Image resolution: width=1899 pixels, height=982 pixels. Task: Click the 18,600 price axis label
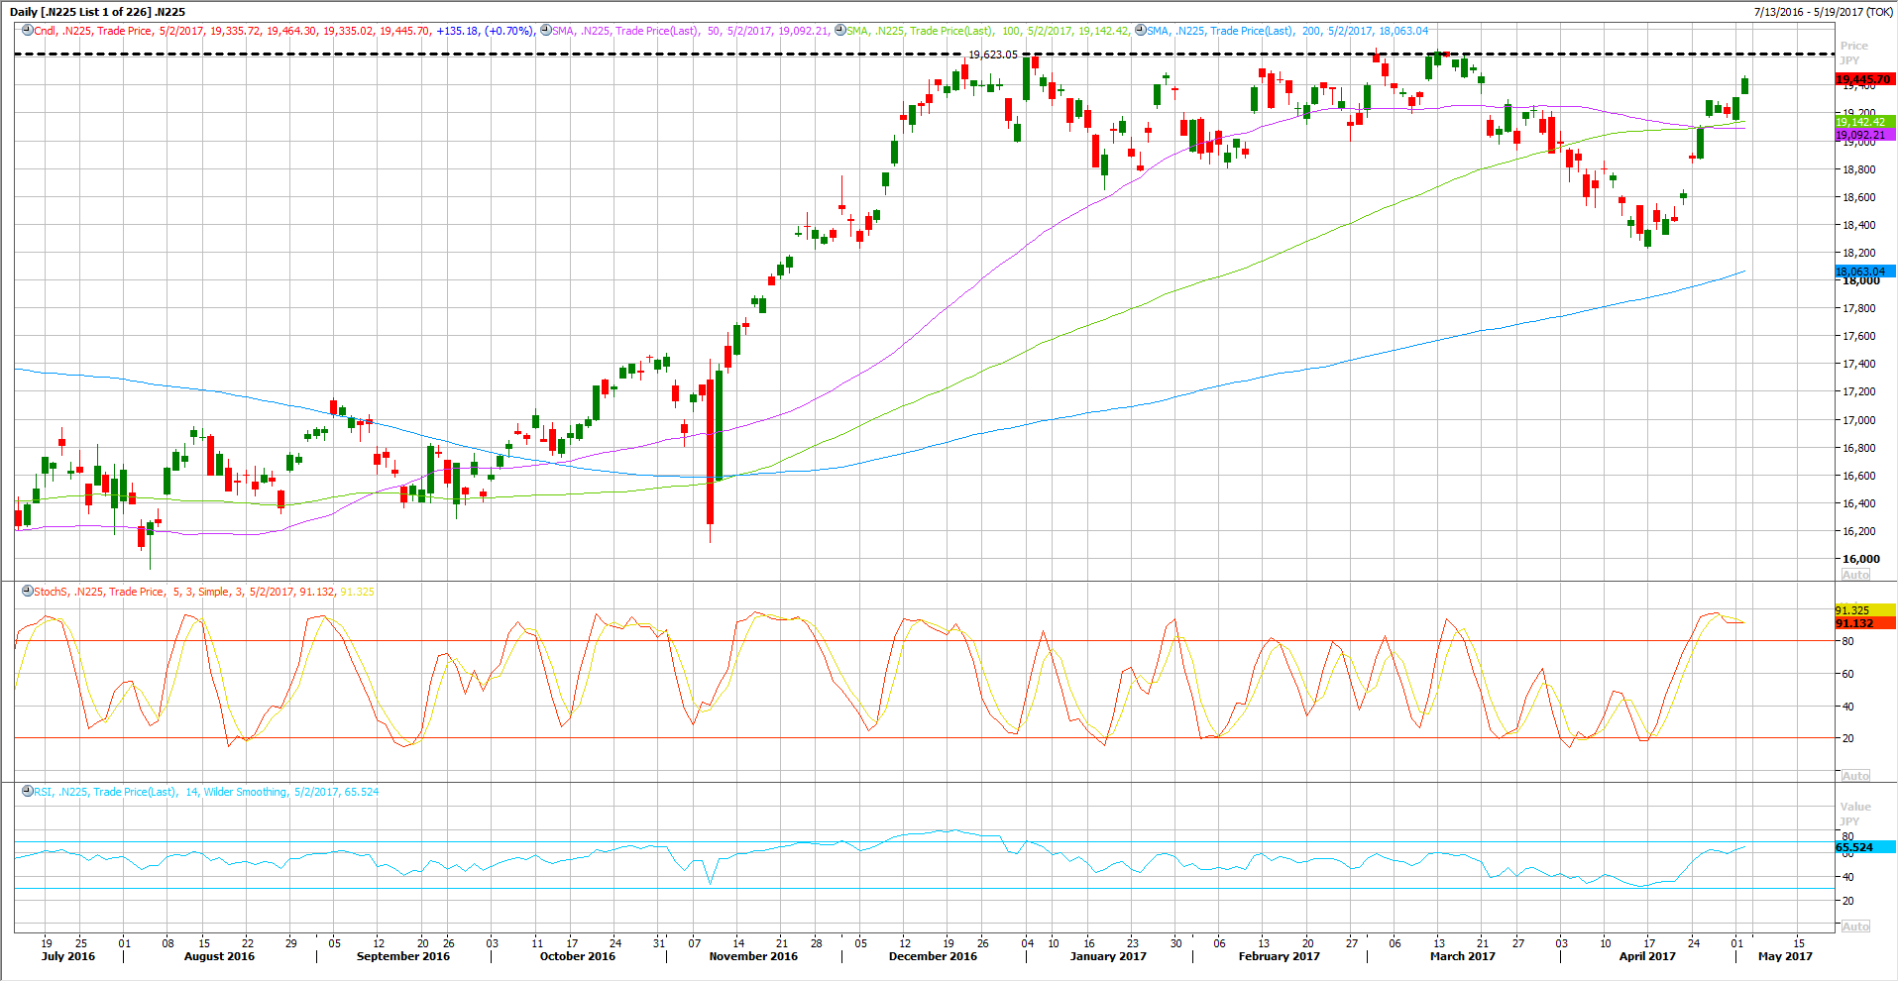[1859, 197]
